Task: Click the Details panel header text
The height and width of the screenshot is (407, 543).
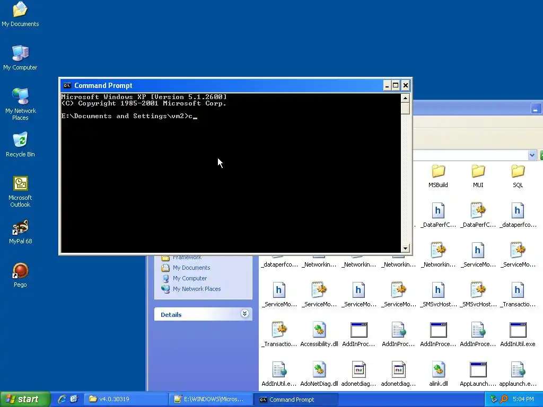Action: 171,315
